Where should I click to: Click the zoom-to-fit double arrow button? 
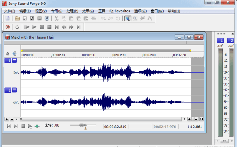[201, 119]
